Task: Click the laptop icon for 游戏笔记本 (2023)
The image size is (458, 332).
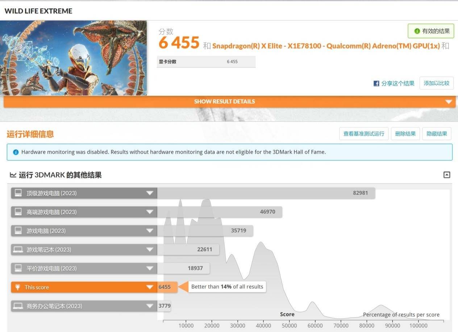Action: tap(18, 249)
